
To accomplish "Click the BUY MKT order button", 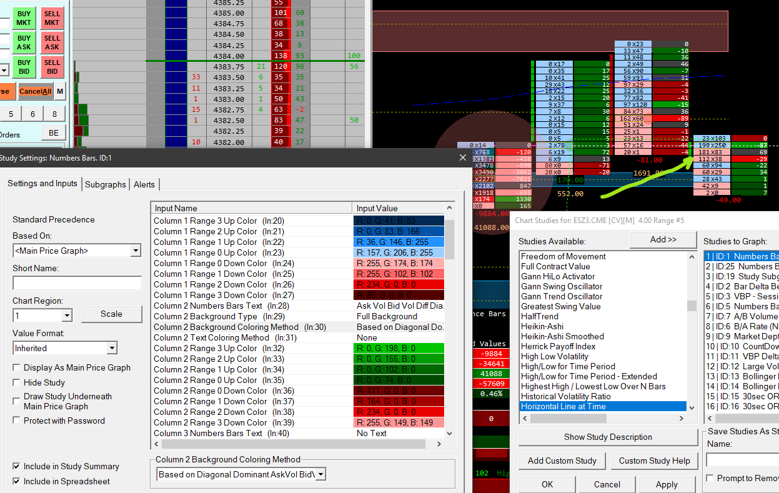I will 24,18.
